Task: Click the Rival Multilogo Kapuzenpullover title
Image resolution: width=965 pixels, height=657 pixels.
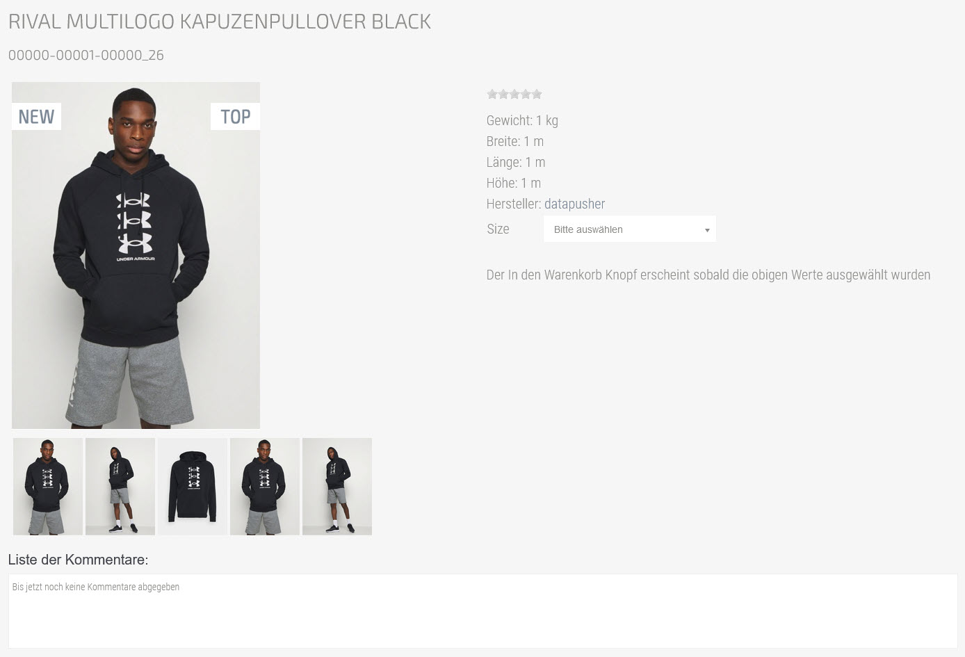Action: tap(220, 22)
